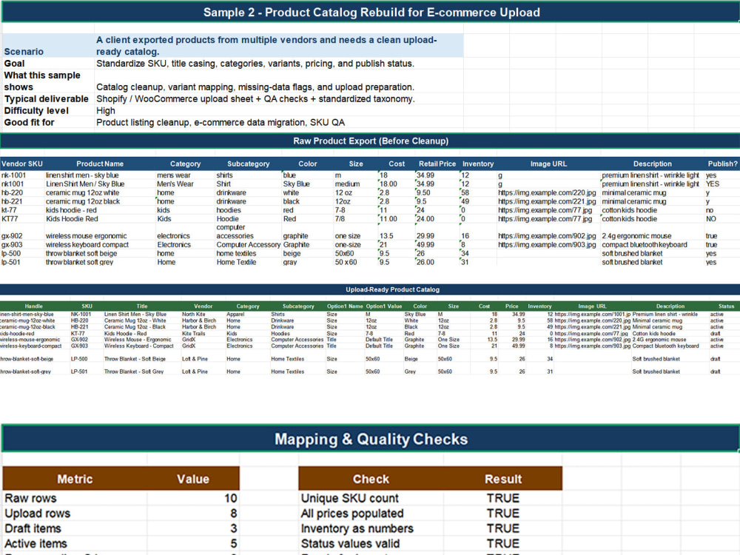Click 'Mapping & Quality Checks' section header
This screenshot has height=555, width=740.
(x=371, y=440)
